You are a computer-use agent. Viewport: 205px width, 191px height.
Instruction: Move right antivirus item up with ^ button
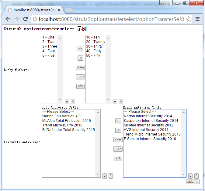click(196, 176)
